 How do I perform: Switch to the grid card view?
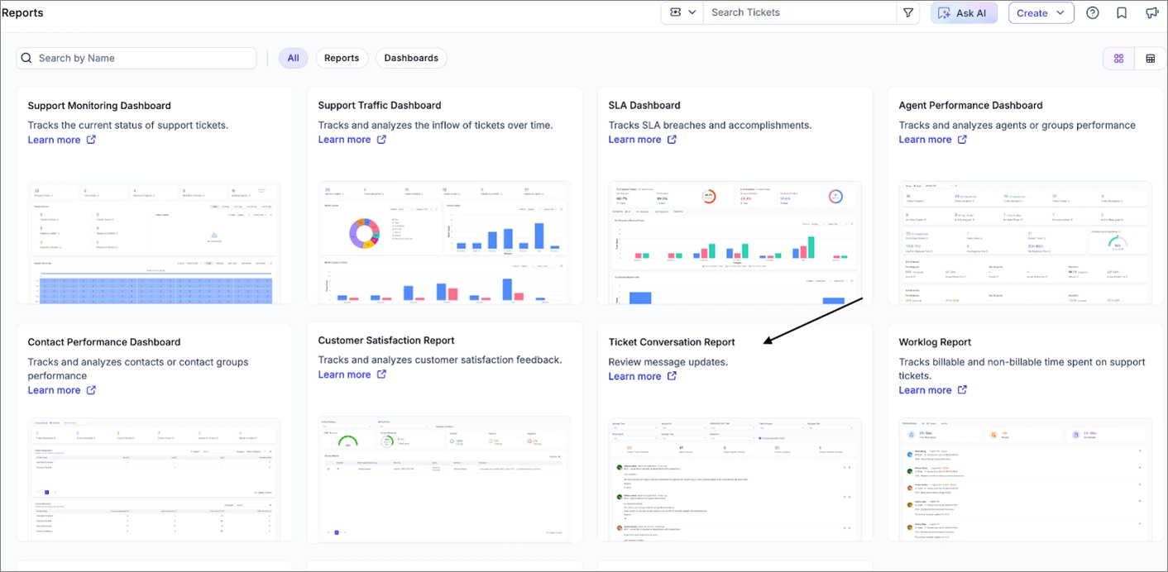point(1118,59)
